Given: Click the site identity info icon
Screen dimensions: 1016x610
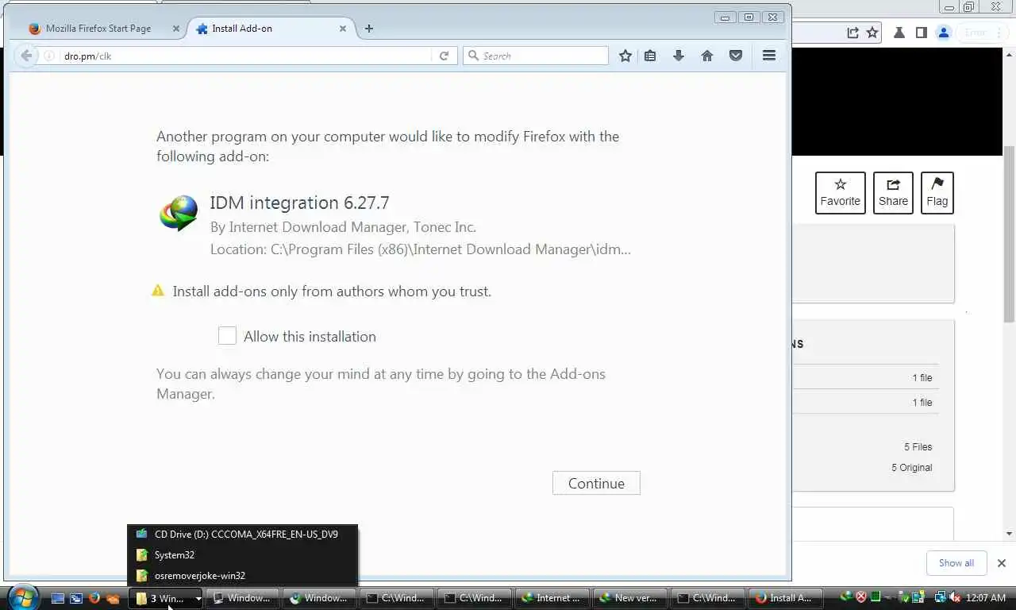Looking at the screenshot, I should coord(49,56).
